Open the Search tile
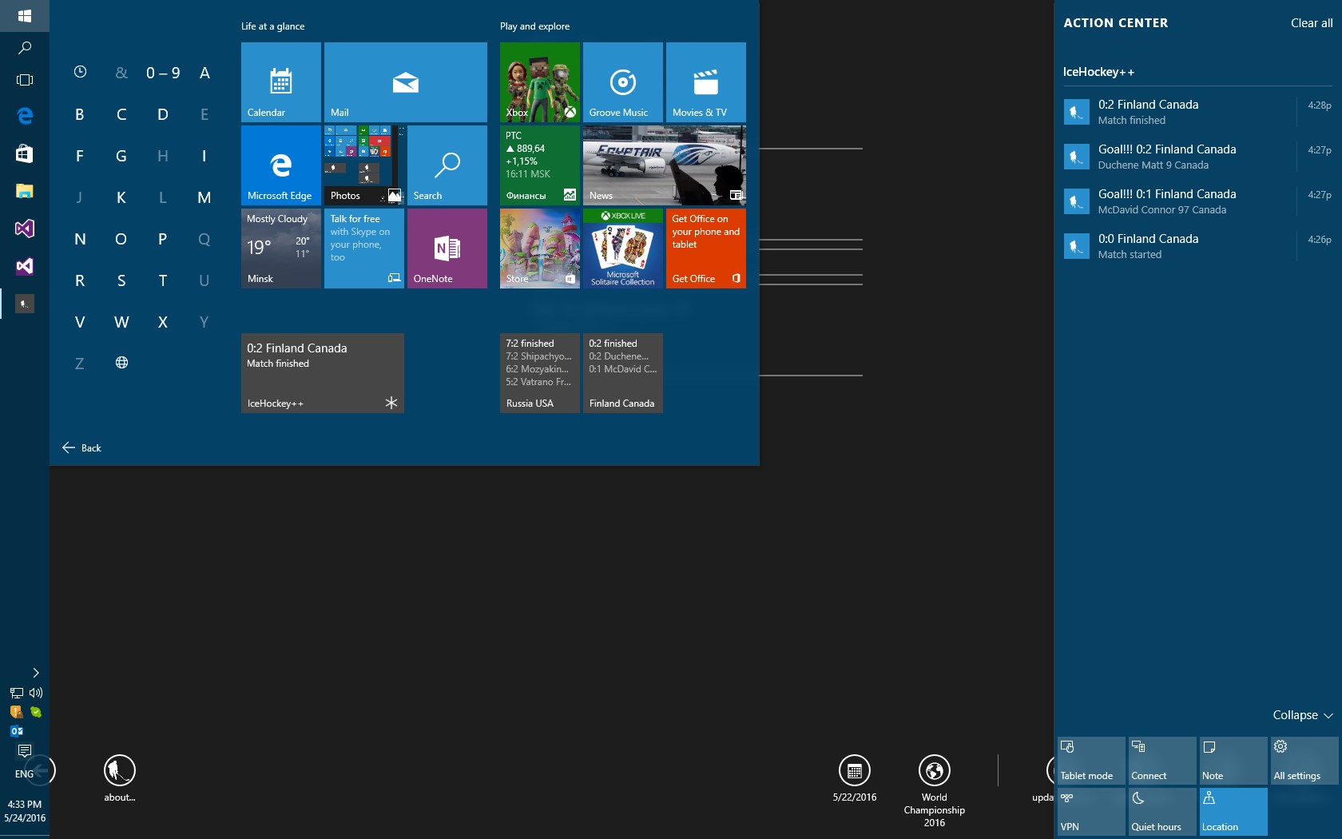 tap(447, 165)
